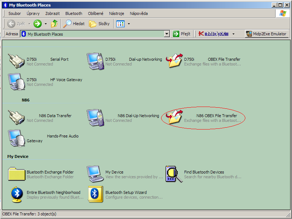Select the N86 Data Transfer label text
Image resolution: width=292 pixels, height=219 pixels.
pyautogui.click(x=55, y=116)
